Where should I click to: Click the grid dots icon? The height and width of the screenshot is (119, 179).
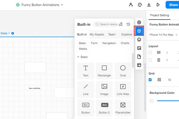pyautogui.click(x=159, y=80)
